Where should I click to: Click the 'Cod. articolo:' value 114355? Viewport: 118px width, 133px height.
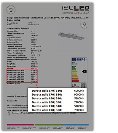(31, 23)
